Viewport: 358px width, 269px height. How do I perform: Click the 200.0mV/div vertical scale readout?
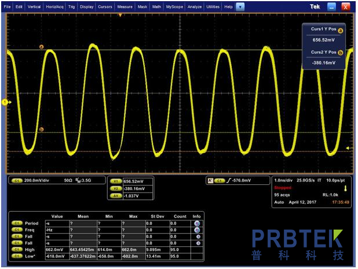(x=36, y=180)
